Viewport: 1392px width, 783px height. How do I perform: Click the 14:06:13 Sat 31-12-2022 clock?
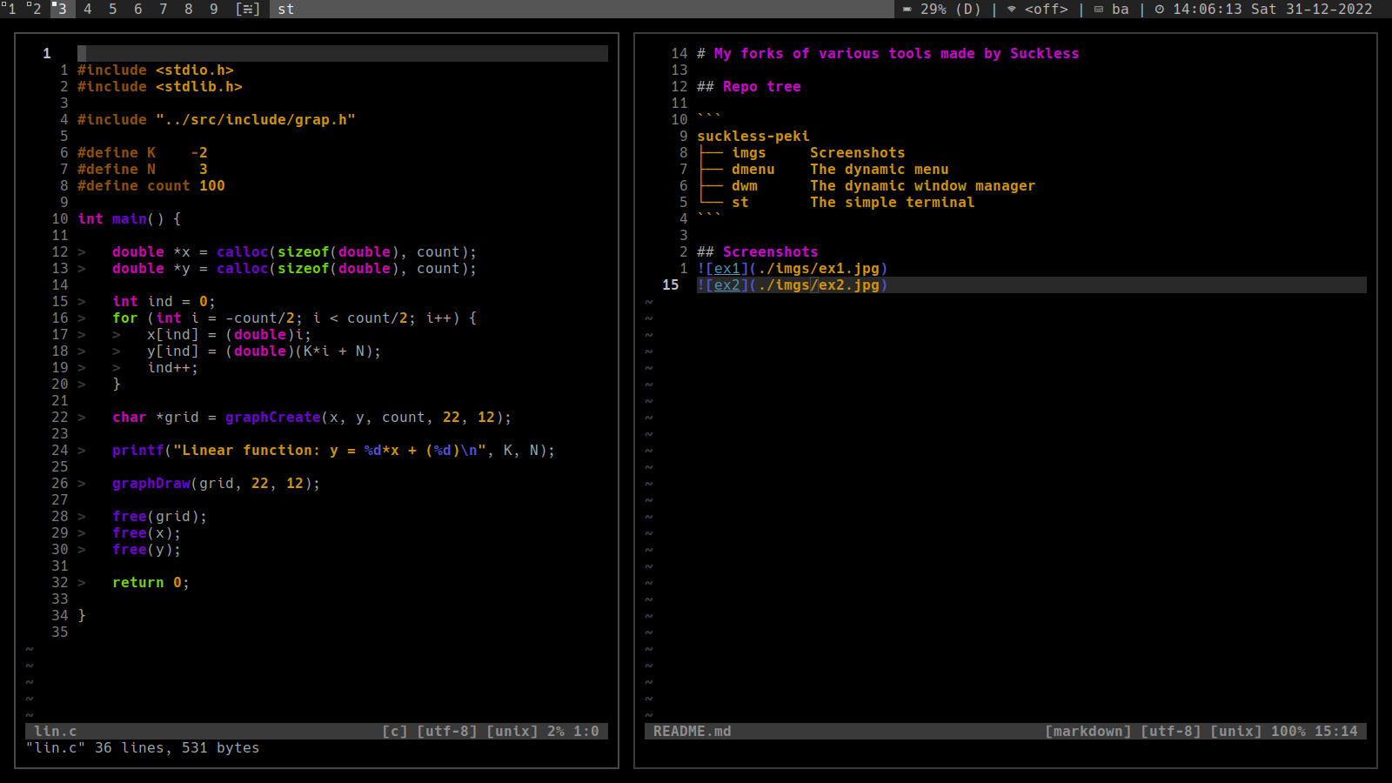(1273, 9)
